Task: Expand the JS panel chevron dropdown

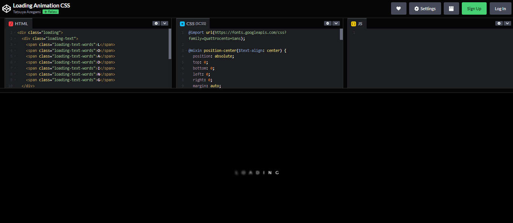Action: tap(507, 23)
